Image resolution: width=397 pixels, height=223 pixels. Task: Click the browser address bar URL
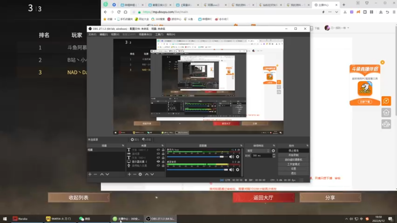pos(165,12)
